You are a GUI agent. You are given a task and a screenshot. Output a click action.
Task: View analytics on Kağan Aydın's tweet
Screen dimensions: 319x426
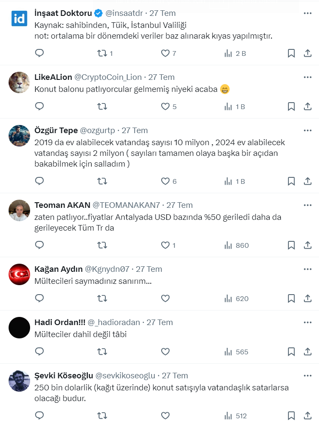pyautogui.click(x=236, y=298)
